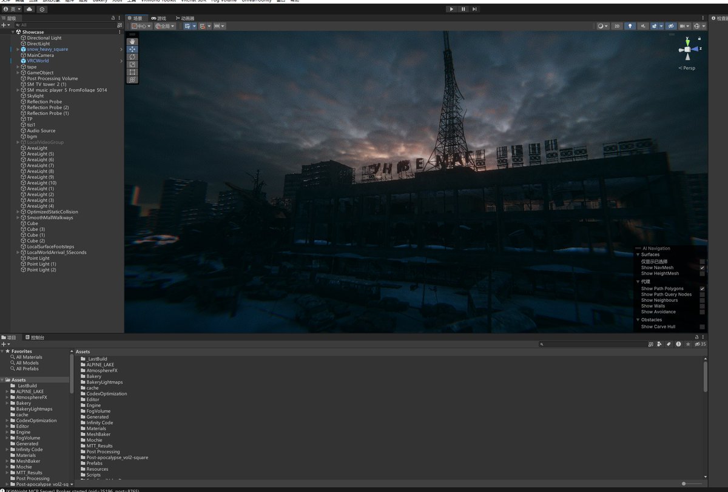Select the Rotate tool
The height and width of the screenshot is (492, 728).
click(x=133, y=57)
